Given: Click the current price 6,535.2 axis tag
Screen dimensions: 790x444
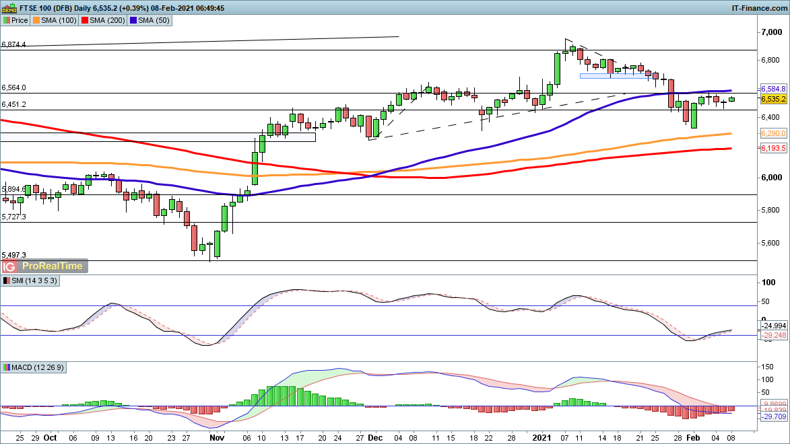Looking at the screenshot, I should (772, 99).
